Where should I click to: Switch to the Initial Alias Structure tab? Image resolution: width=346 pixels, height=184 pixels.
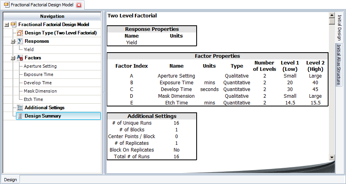point(339,64)
